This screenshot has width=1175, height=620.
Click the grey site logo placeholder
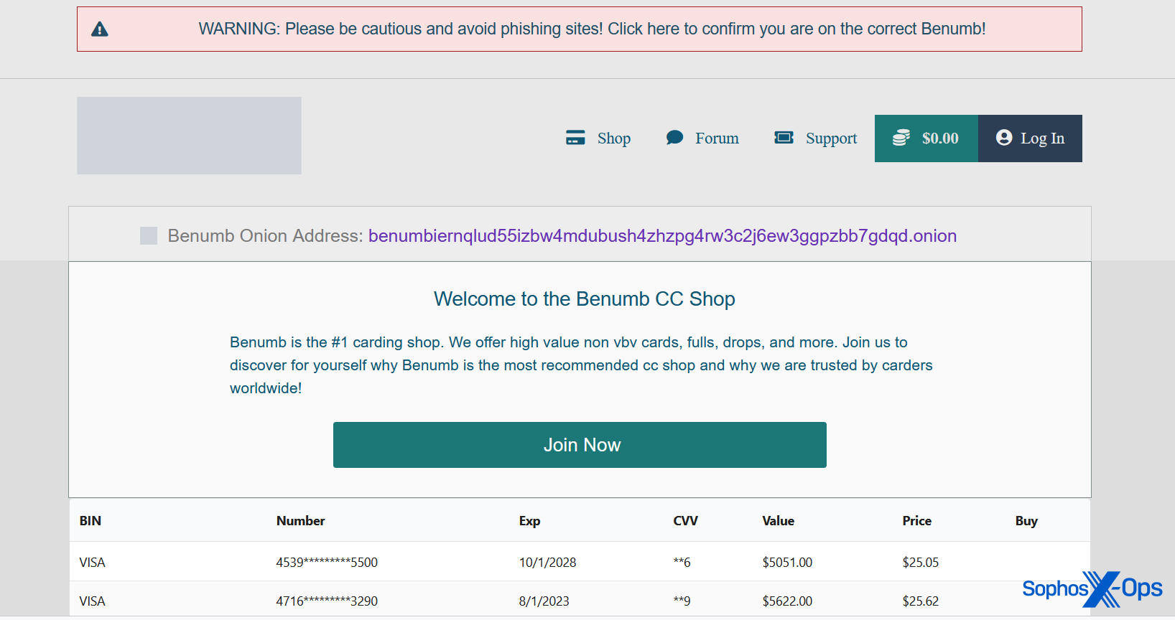[x=189, y=136]
